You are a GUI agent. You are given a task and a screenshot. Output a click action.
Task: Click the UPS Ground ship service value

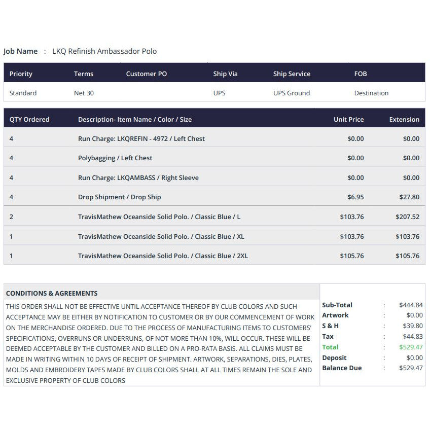pos(292,93)
